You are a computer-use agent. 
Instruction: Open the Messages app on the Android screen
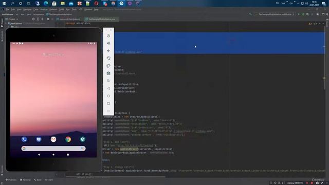coord(39,139)
